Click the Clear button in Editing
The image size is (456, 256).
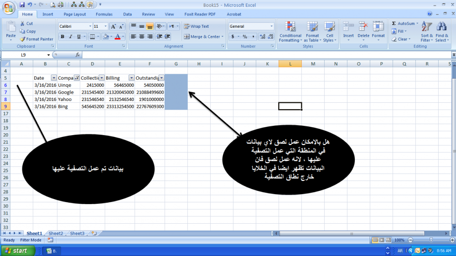pyautogui.click(x=401, y=39)
